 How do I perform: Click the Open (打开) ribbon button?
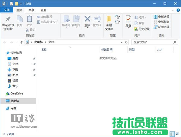click(x=141, y=18)
